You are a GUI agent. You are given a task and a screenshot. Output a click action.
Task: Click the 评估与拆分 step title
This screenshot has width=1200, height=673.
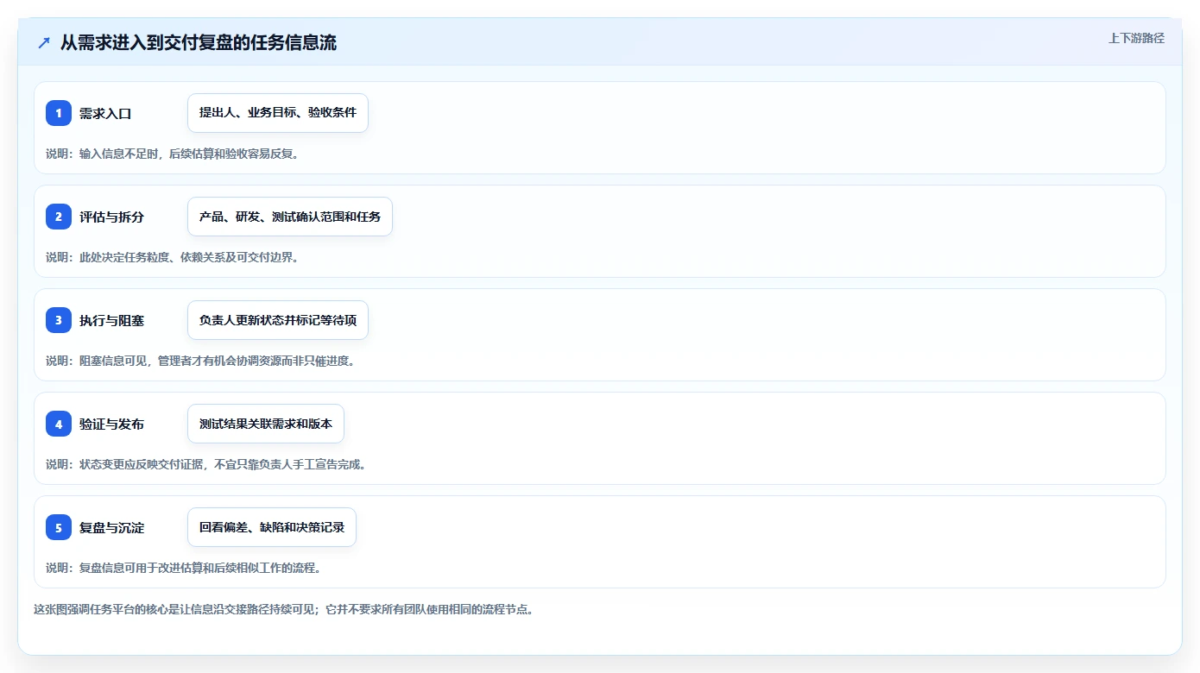(111, 217)
